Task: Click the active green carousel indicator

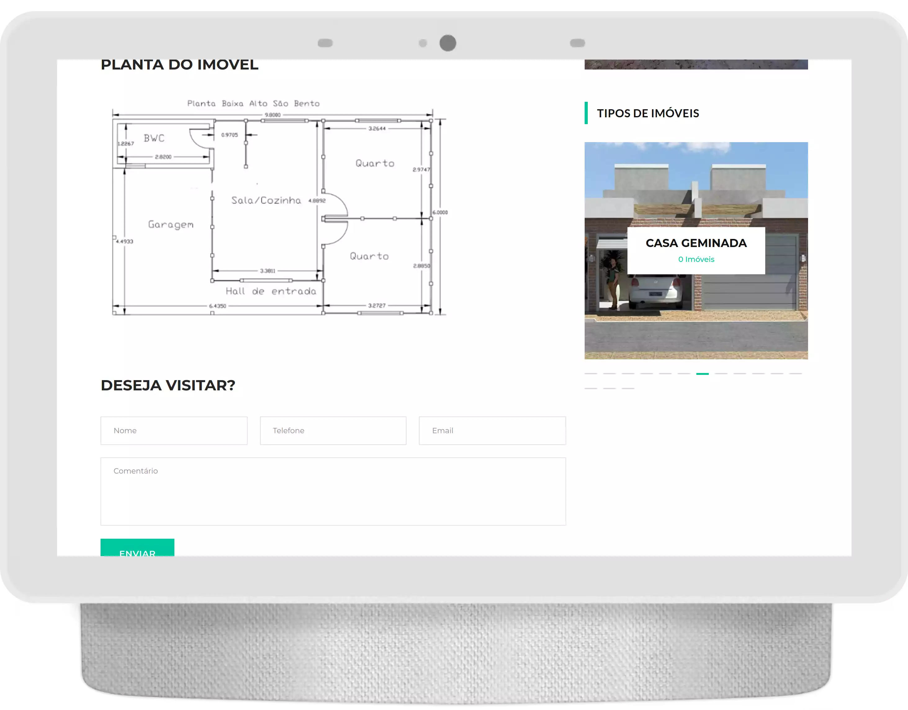Action: [x=703, y=374]
